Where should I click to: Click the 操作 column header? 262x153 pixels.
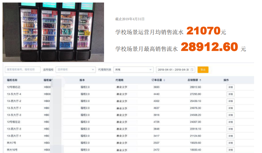coord(226,80)
